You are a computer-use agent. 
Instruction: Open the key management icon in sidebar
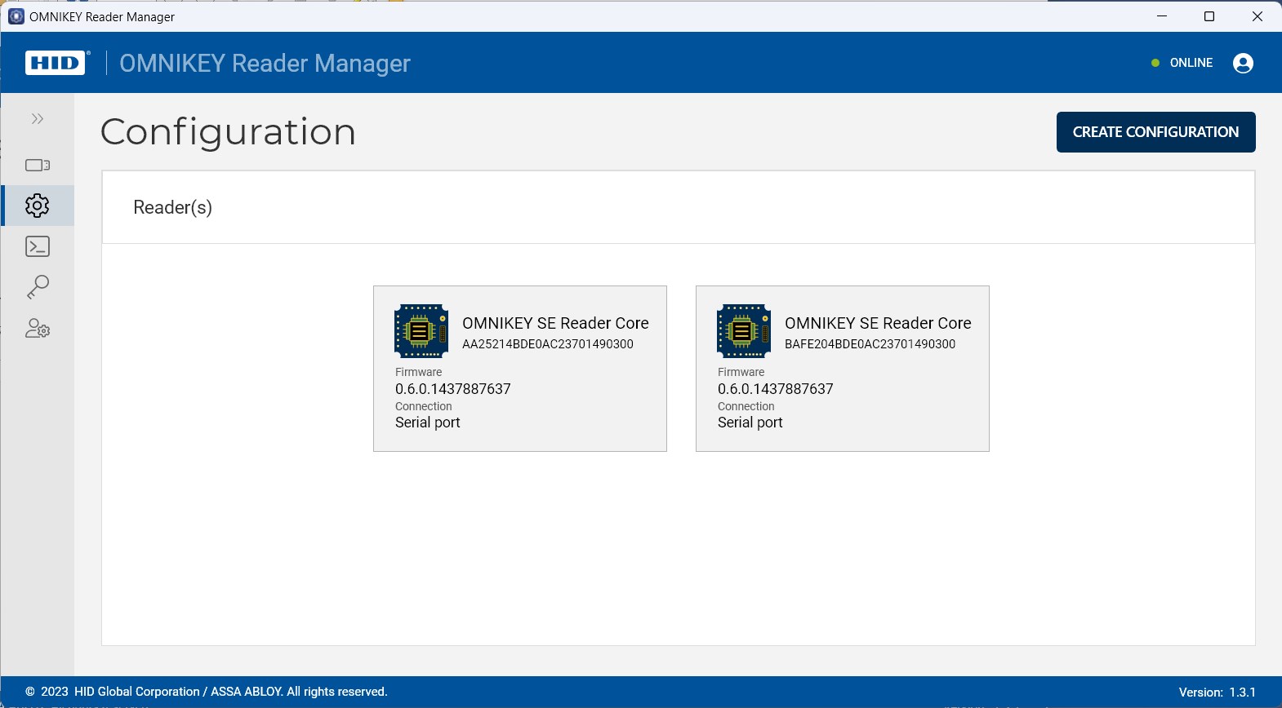pos(38,287)
